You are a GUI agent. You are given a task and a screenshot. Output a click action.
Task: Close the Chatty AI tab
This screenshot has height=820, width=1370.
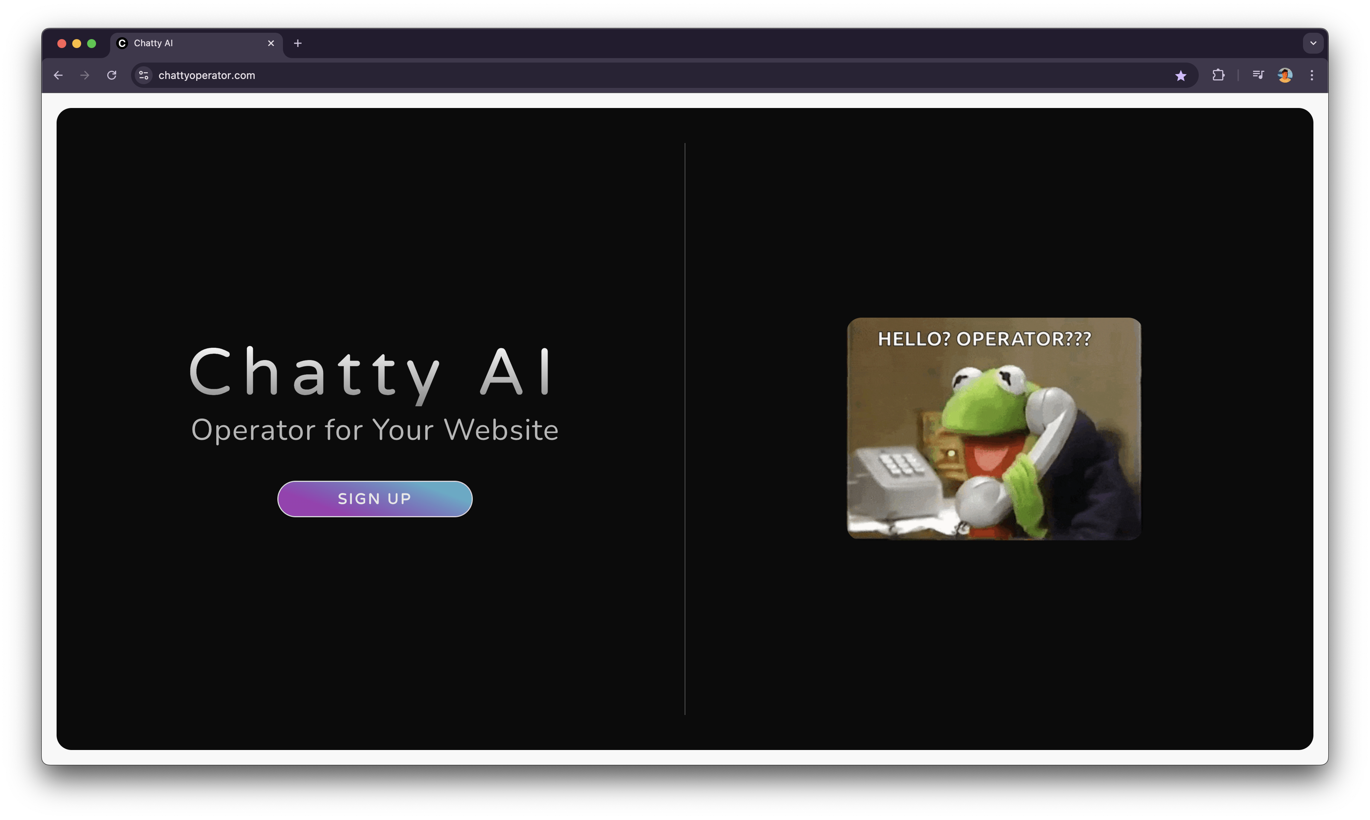(x=271, y=43)
